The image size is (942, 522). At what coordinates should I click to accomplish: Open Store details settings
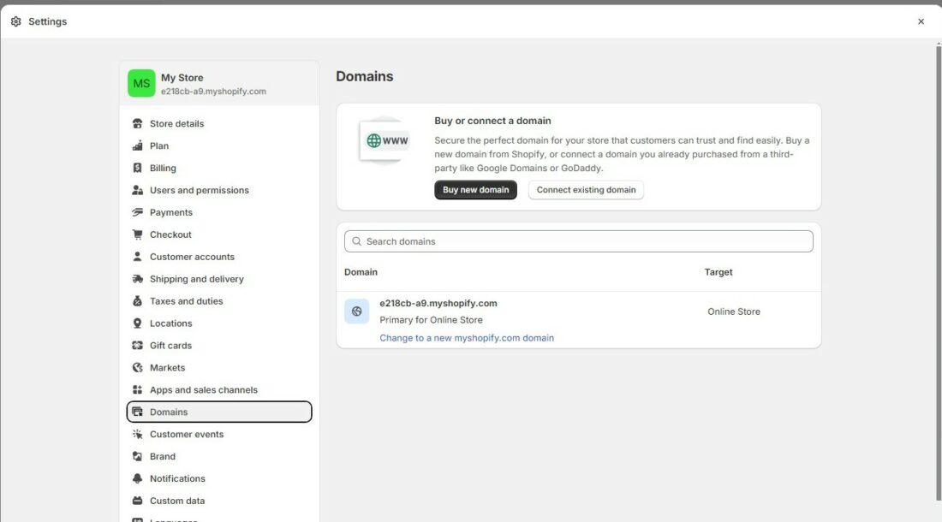click(x=176, y=123)
